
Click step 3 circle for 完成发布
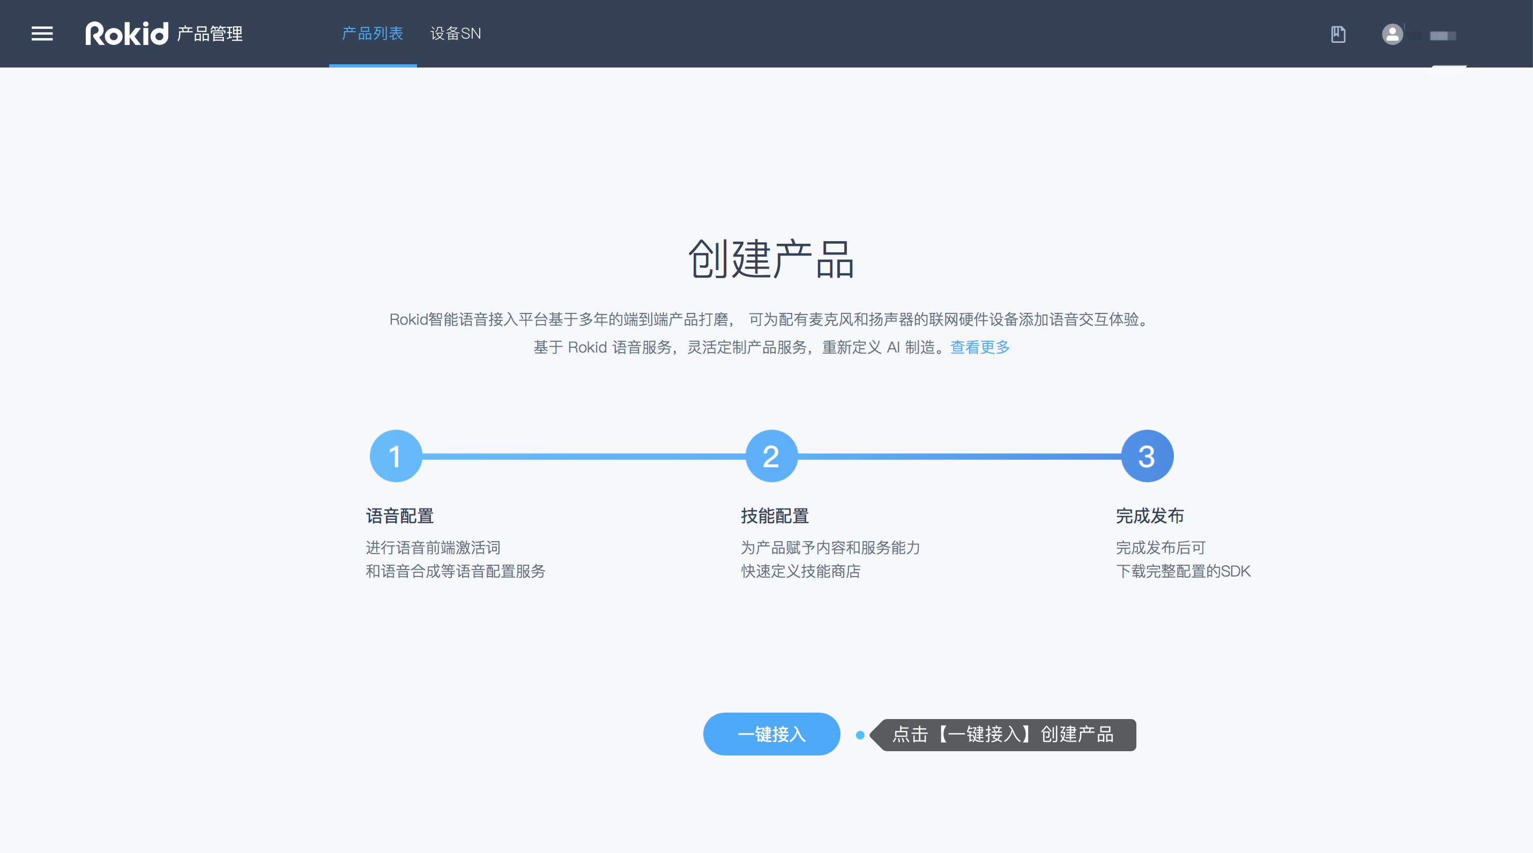tap(1147, 455)
